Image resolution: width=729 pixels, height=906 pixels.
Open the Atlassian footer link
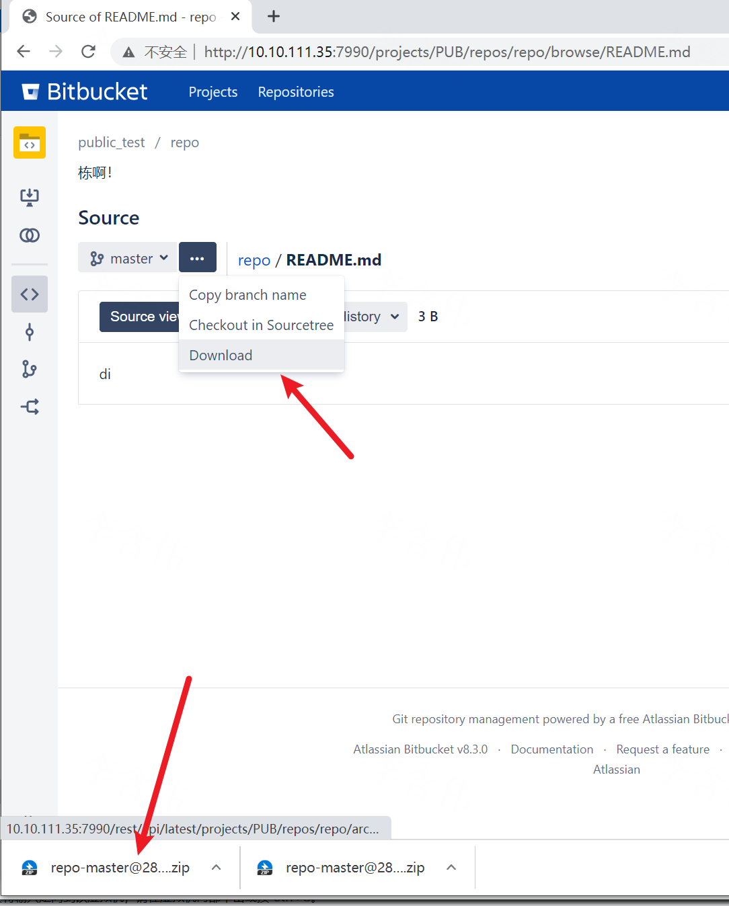[x=617, y=770]
